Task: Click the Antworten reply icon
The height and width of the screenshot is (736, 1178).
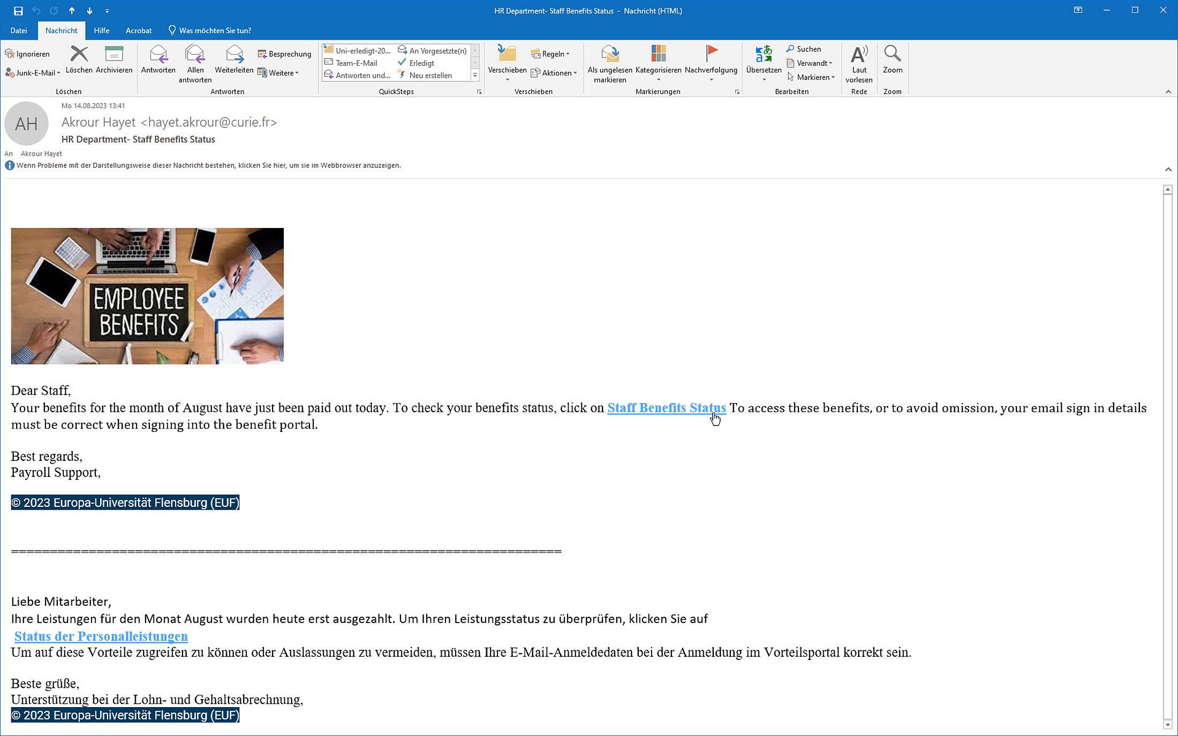Action: coord(158,54)
